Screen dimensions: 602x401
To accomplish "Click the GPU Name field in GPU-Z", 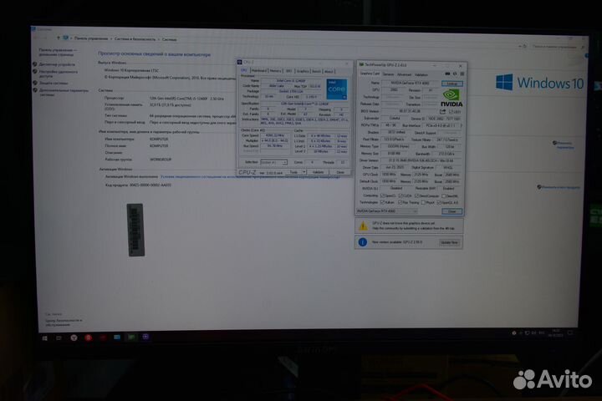I will [x=411, y=83].
